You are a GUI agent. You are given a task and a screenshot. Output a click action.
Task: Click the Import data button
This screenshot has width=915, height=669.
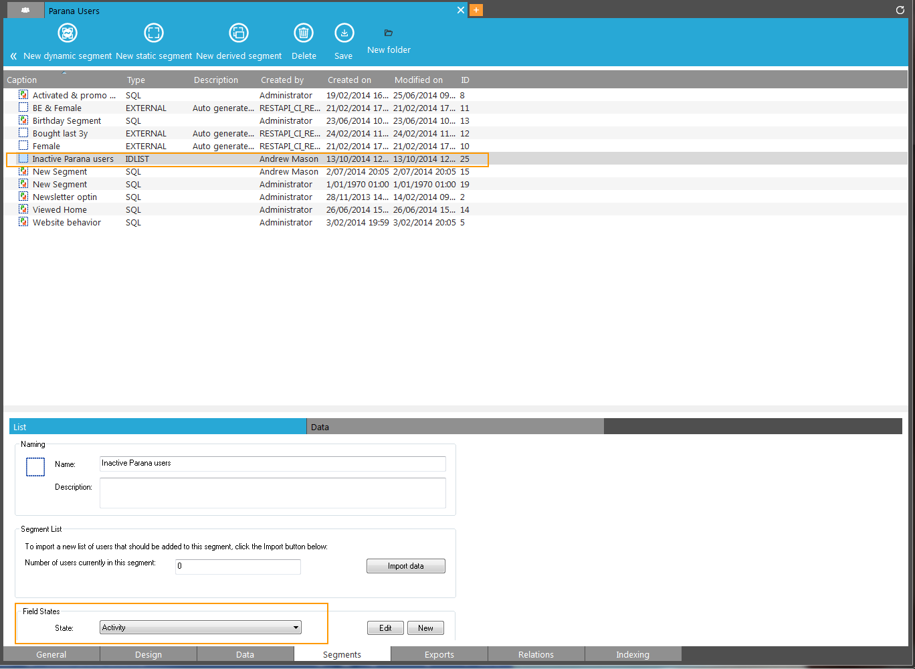tap(406, 566)
